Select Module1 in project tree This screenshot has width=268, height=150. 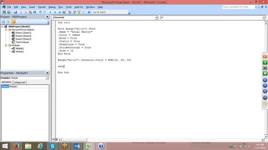click(20, 48)
